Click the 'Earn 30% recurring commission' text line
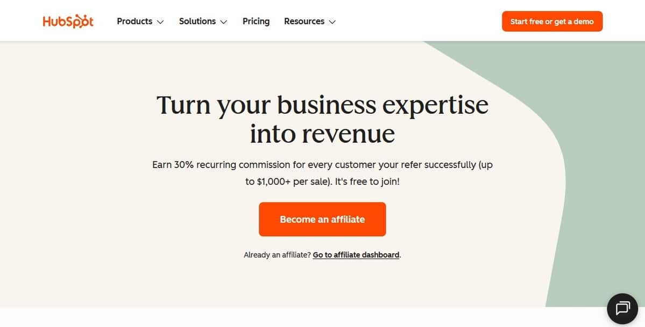The image size is (645, 327). point(322,165)
